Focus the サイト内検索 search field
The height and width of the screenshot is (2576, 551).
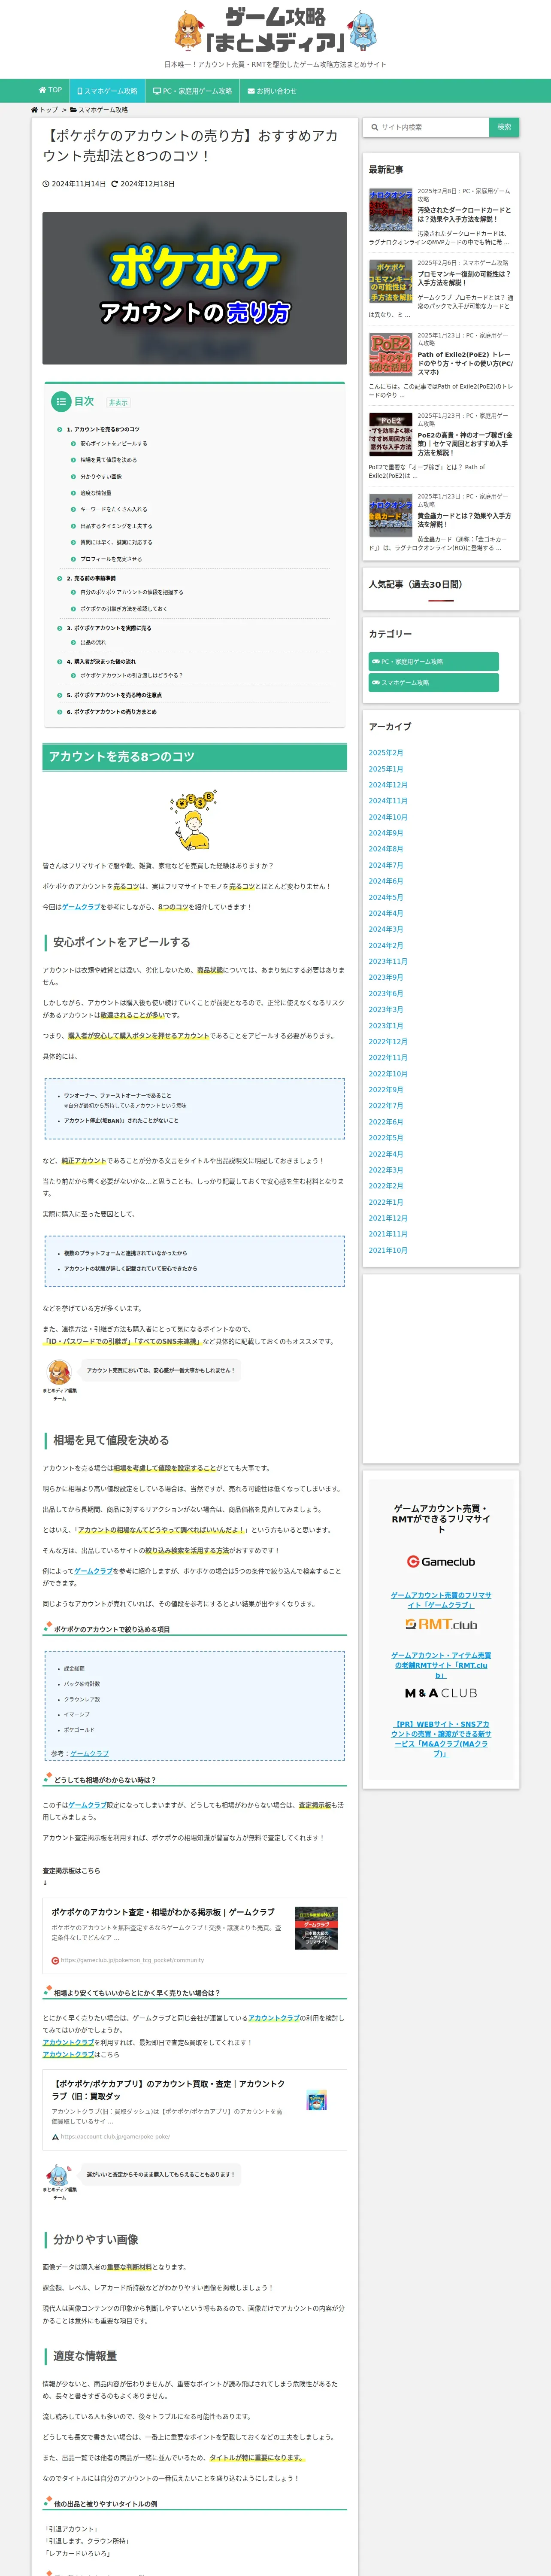click(426, 127)
